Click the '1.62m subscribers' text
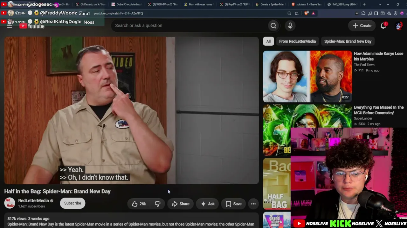 click(x=31, y=206)
